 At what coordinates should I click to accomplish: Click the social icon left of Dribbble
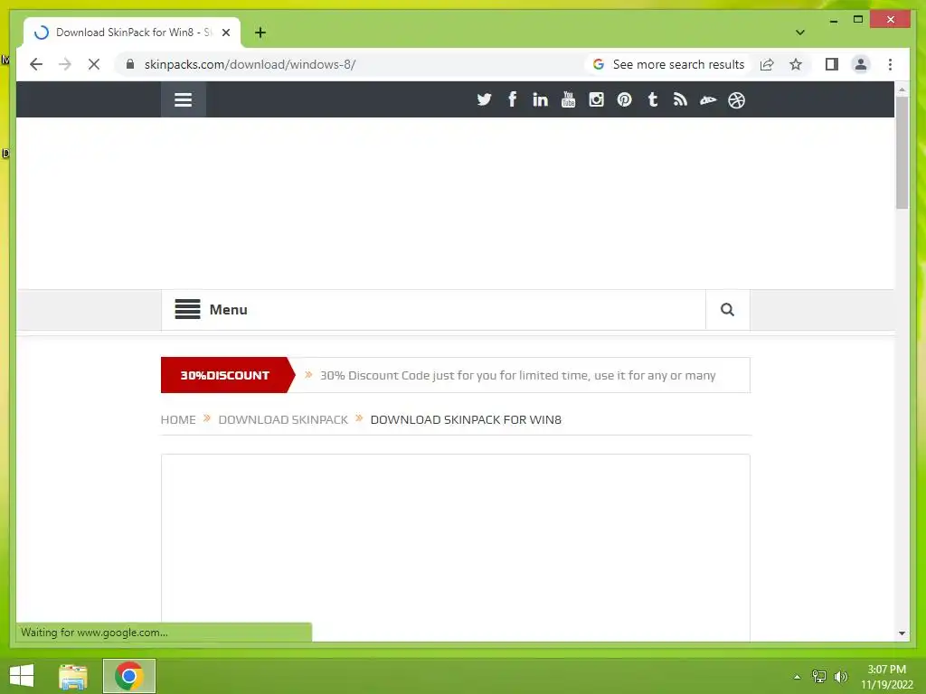tap(708, 100)
